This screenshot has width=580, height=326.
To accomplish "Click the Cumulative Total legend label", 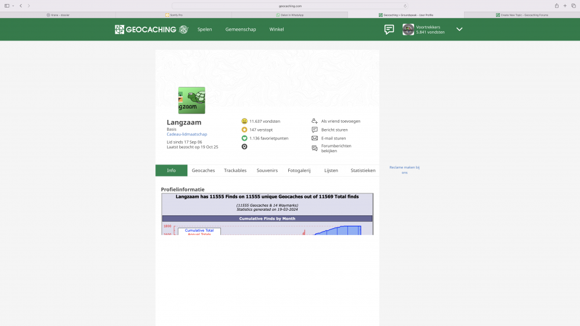I will (x=199, y=230).
